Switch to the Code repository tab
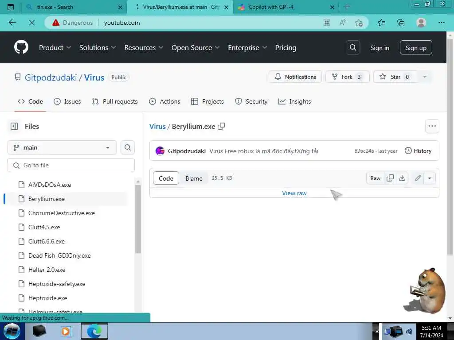Viewport: 454px width, 340px height. pos(31,101)
